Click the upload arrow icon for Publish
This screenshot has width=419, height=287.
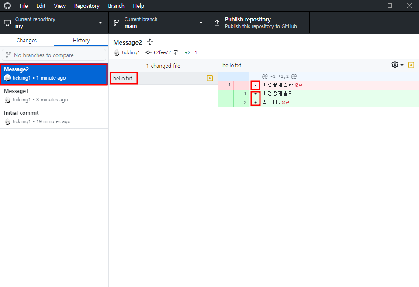pos(217,23)
